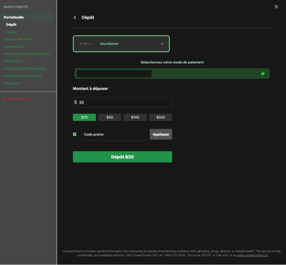
Task: Click the green promo code icon
Action: [x=75, y=134]
